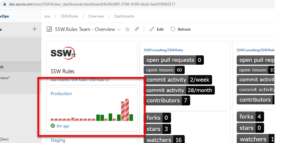The width and height of the screenshot is (304, 143).
Task: Click the commit activity 28/month badge
Action: click(x=179, y=90)
